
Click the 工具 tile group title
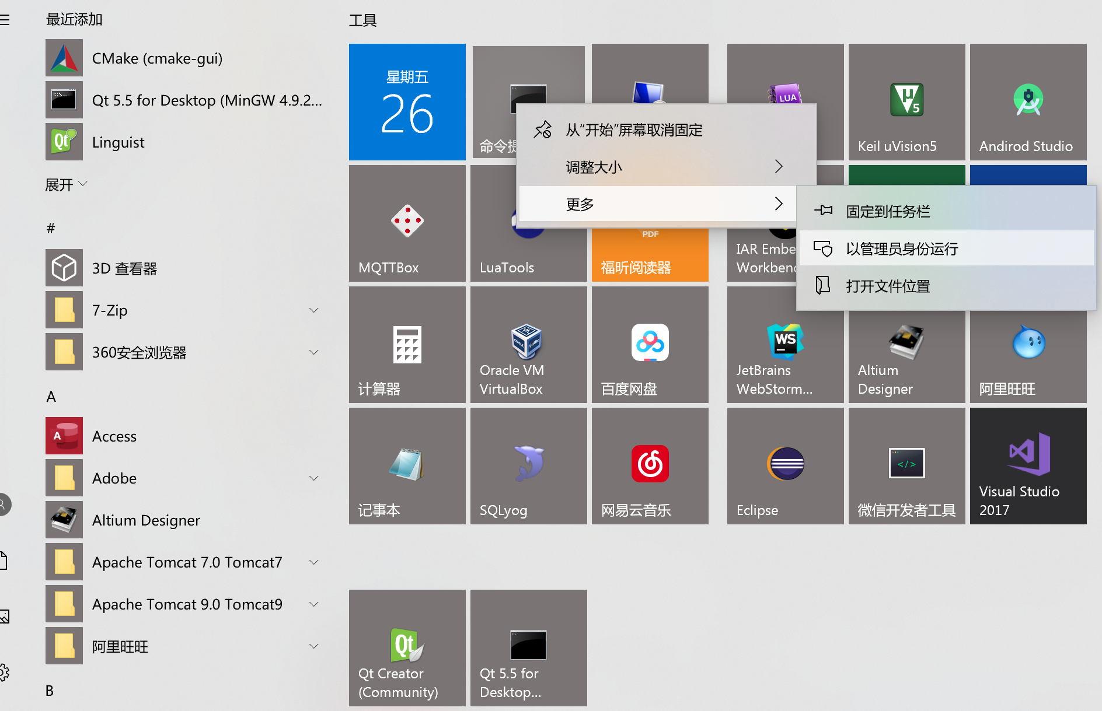(x=363, y=20)
